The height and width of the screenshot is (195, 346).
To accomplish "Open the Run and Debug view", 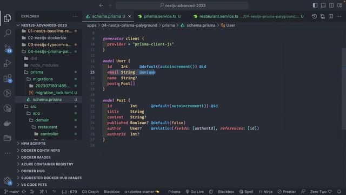I will (x=7, y=63).
